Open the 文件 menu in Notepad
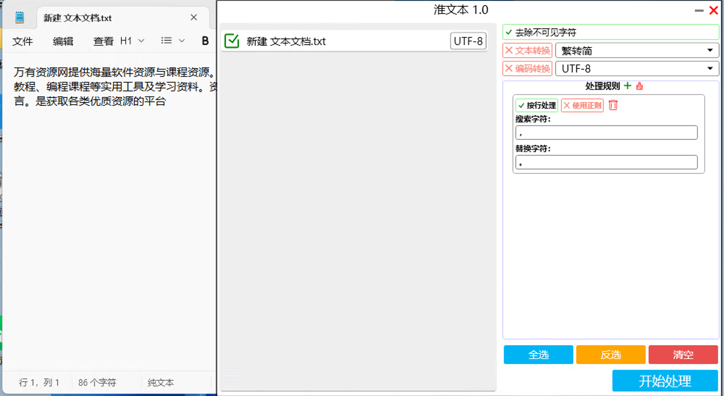Image resolution: width=724 pixels, height=396 pixels. [22, 41]
